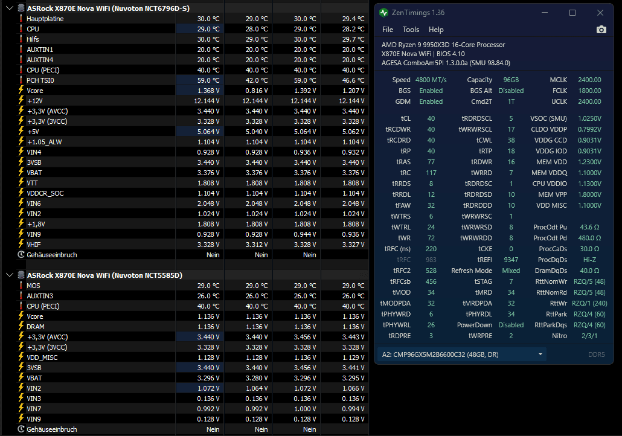Screen dimensions: 622x436
Task: Click the voltage bolt icon for VIN4
Action: pos(21,152)
